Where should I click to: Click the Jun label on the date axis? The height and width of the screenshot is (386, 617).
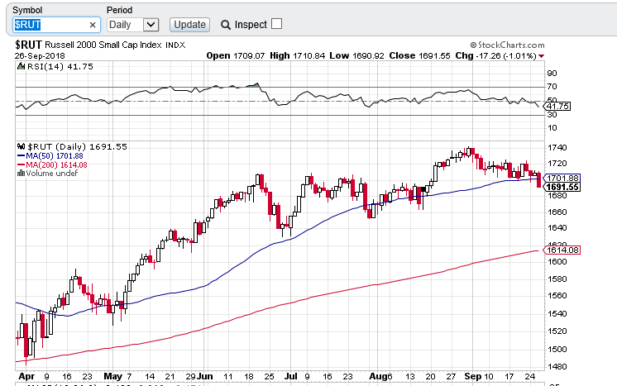(x=205, y=376)
